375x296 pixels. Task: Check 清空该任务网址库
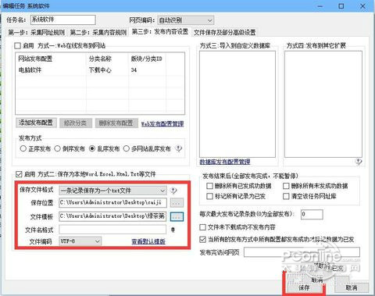(x=286, y=196)
